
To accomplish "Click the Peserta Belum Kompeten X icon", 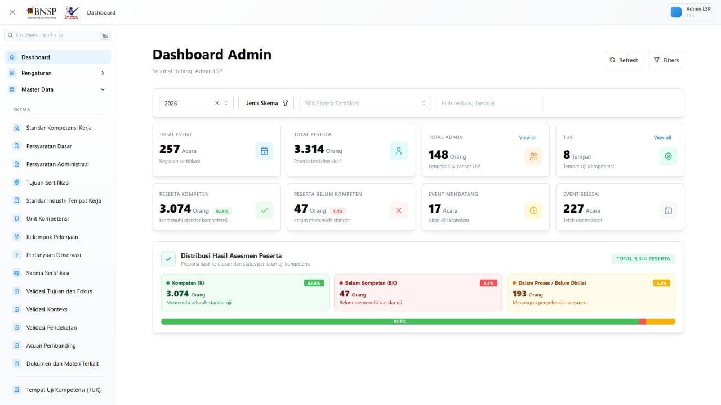I will 399,210.
